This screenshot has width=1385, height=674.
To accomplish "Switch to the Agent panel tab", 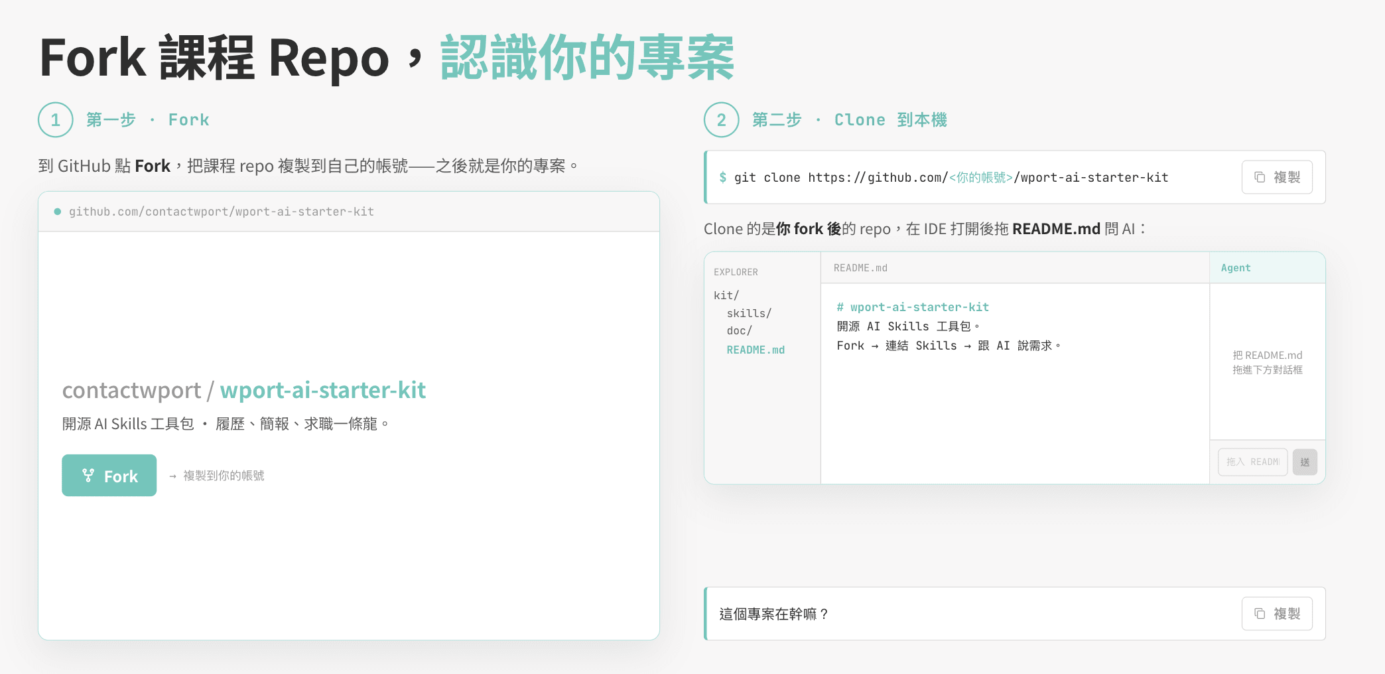I will 1236,268.
